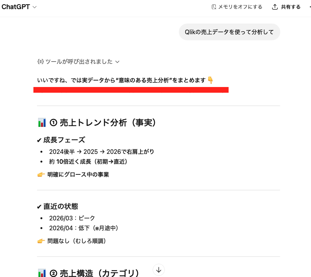Viewport: 311px width, 277px height.
Task: Click the bar chart emoji beside 売上構造
Action: 42,273
